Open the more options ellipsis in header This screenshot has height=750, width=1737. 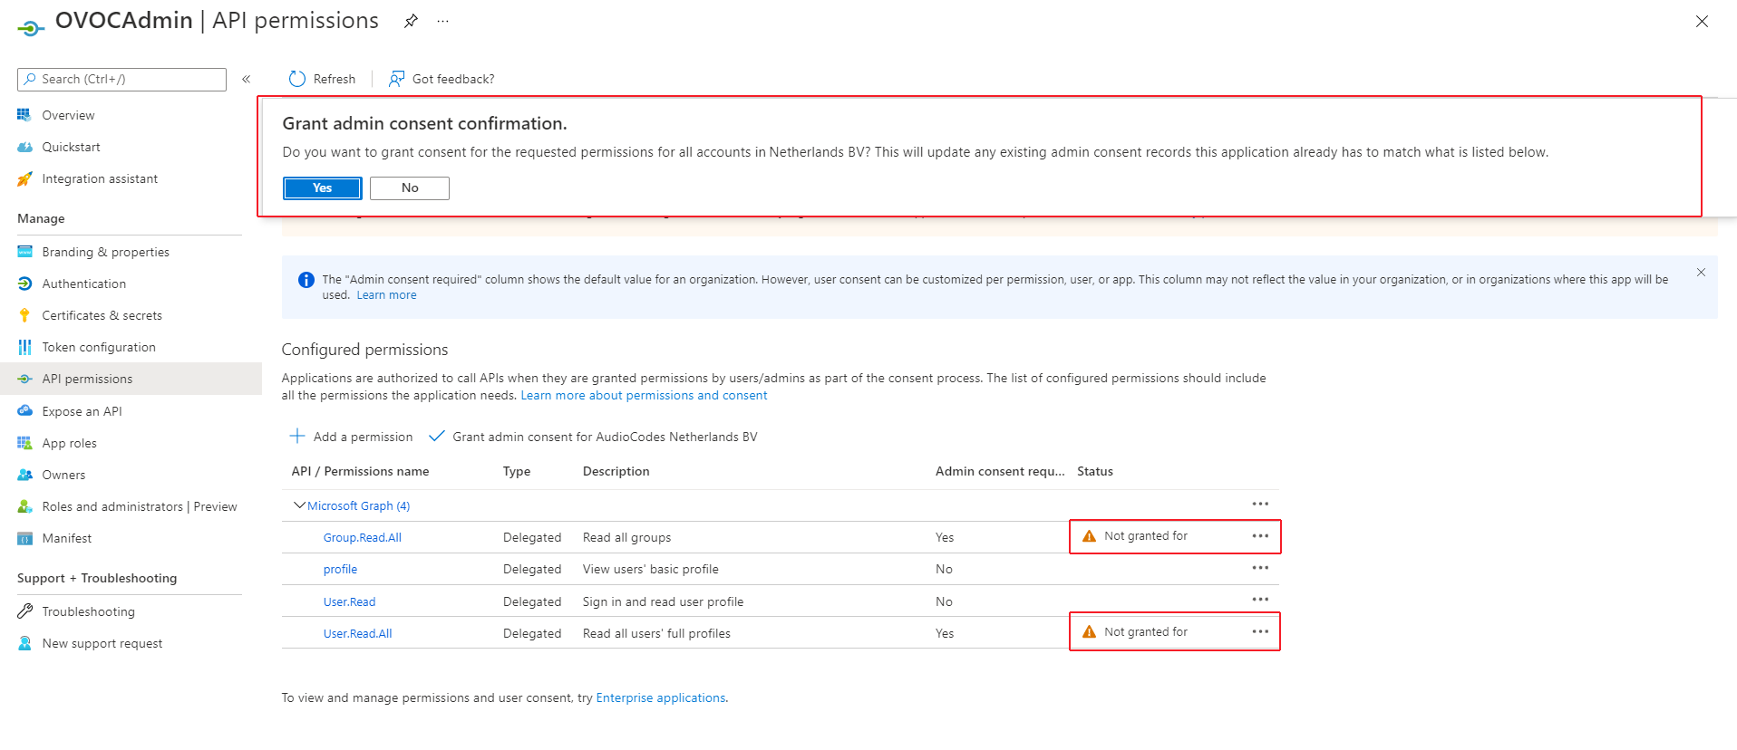[442, 21]
